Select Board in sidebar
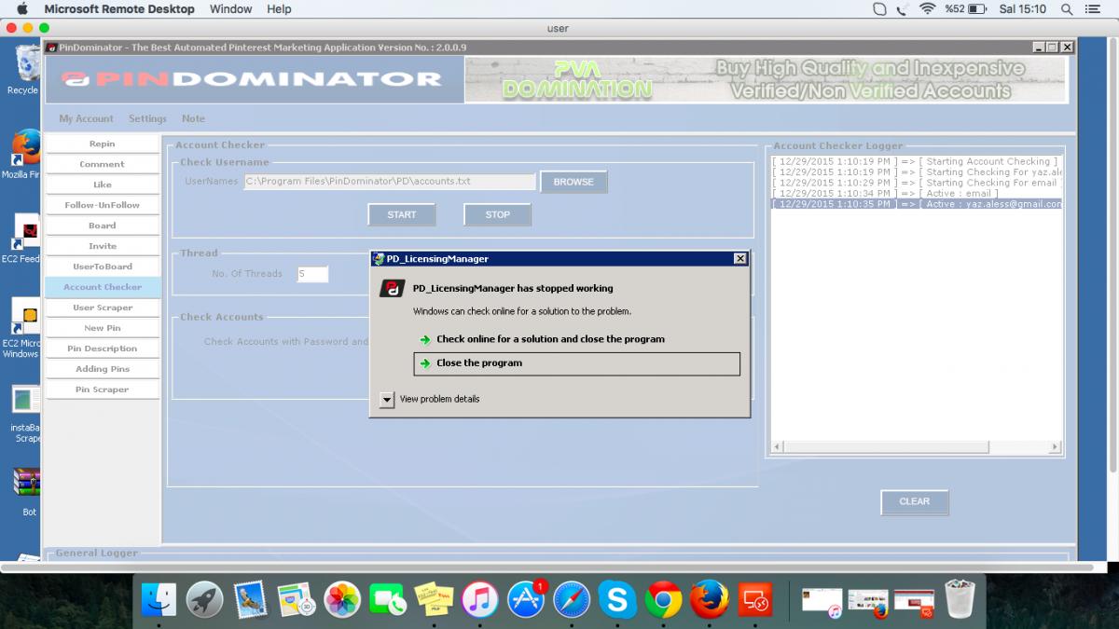 pyautogui.click(x=103, y=226)
